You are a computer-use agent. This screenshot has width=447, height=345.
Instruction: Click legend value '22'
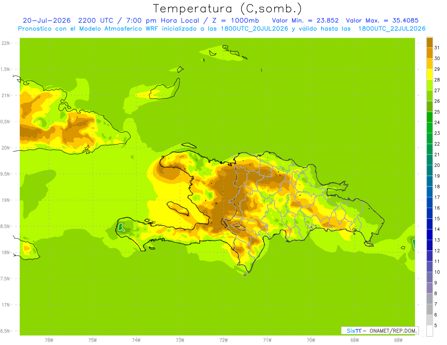(437, 144)
